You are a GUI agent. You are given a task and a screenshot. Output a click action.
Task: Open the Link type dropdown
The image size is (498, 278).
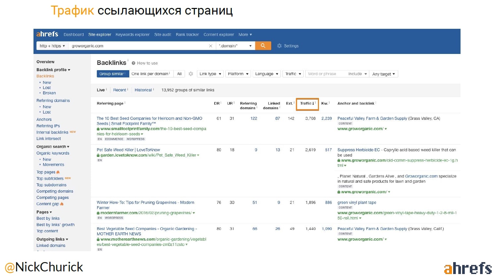[x=210, y=74]
